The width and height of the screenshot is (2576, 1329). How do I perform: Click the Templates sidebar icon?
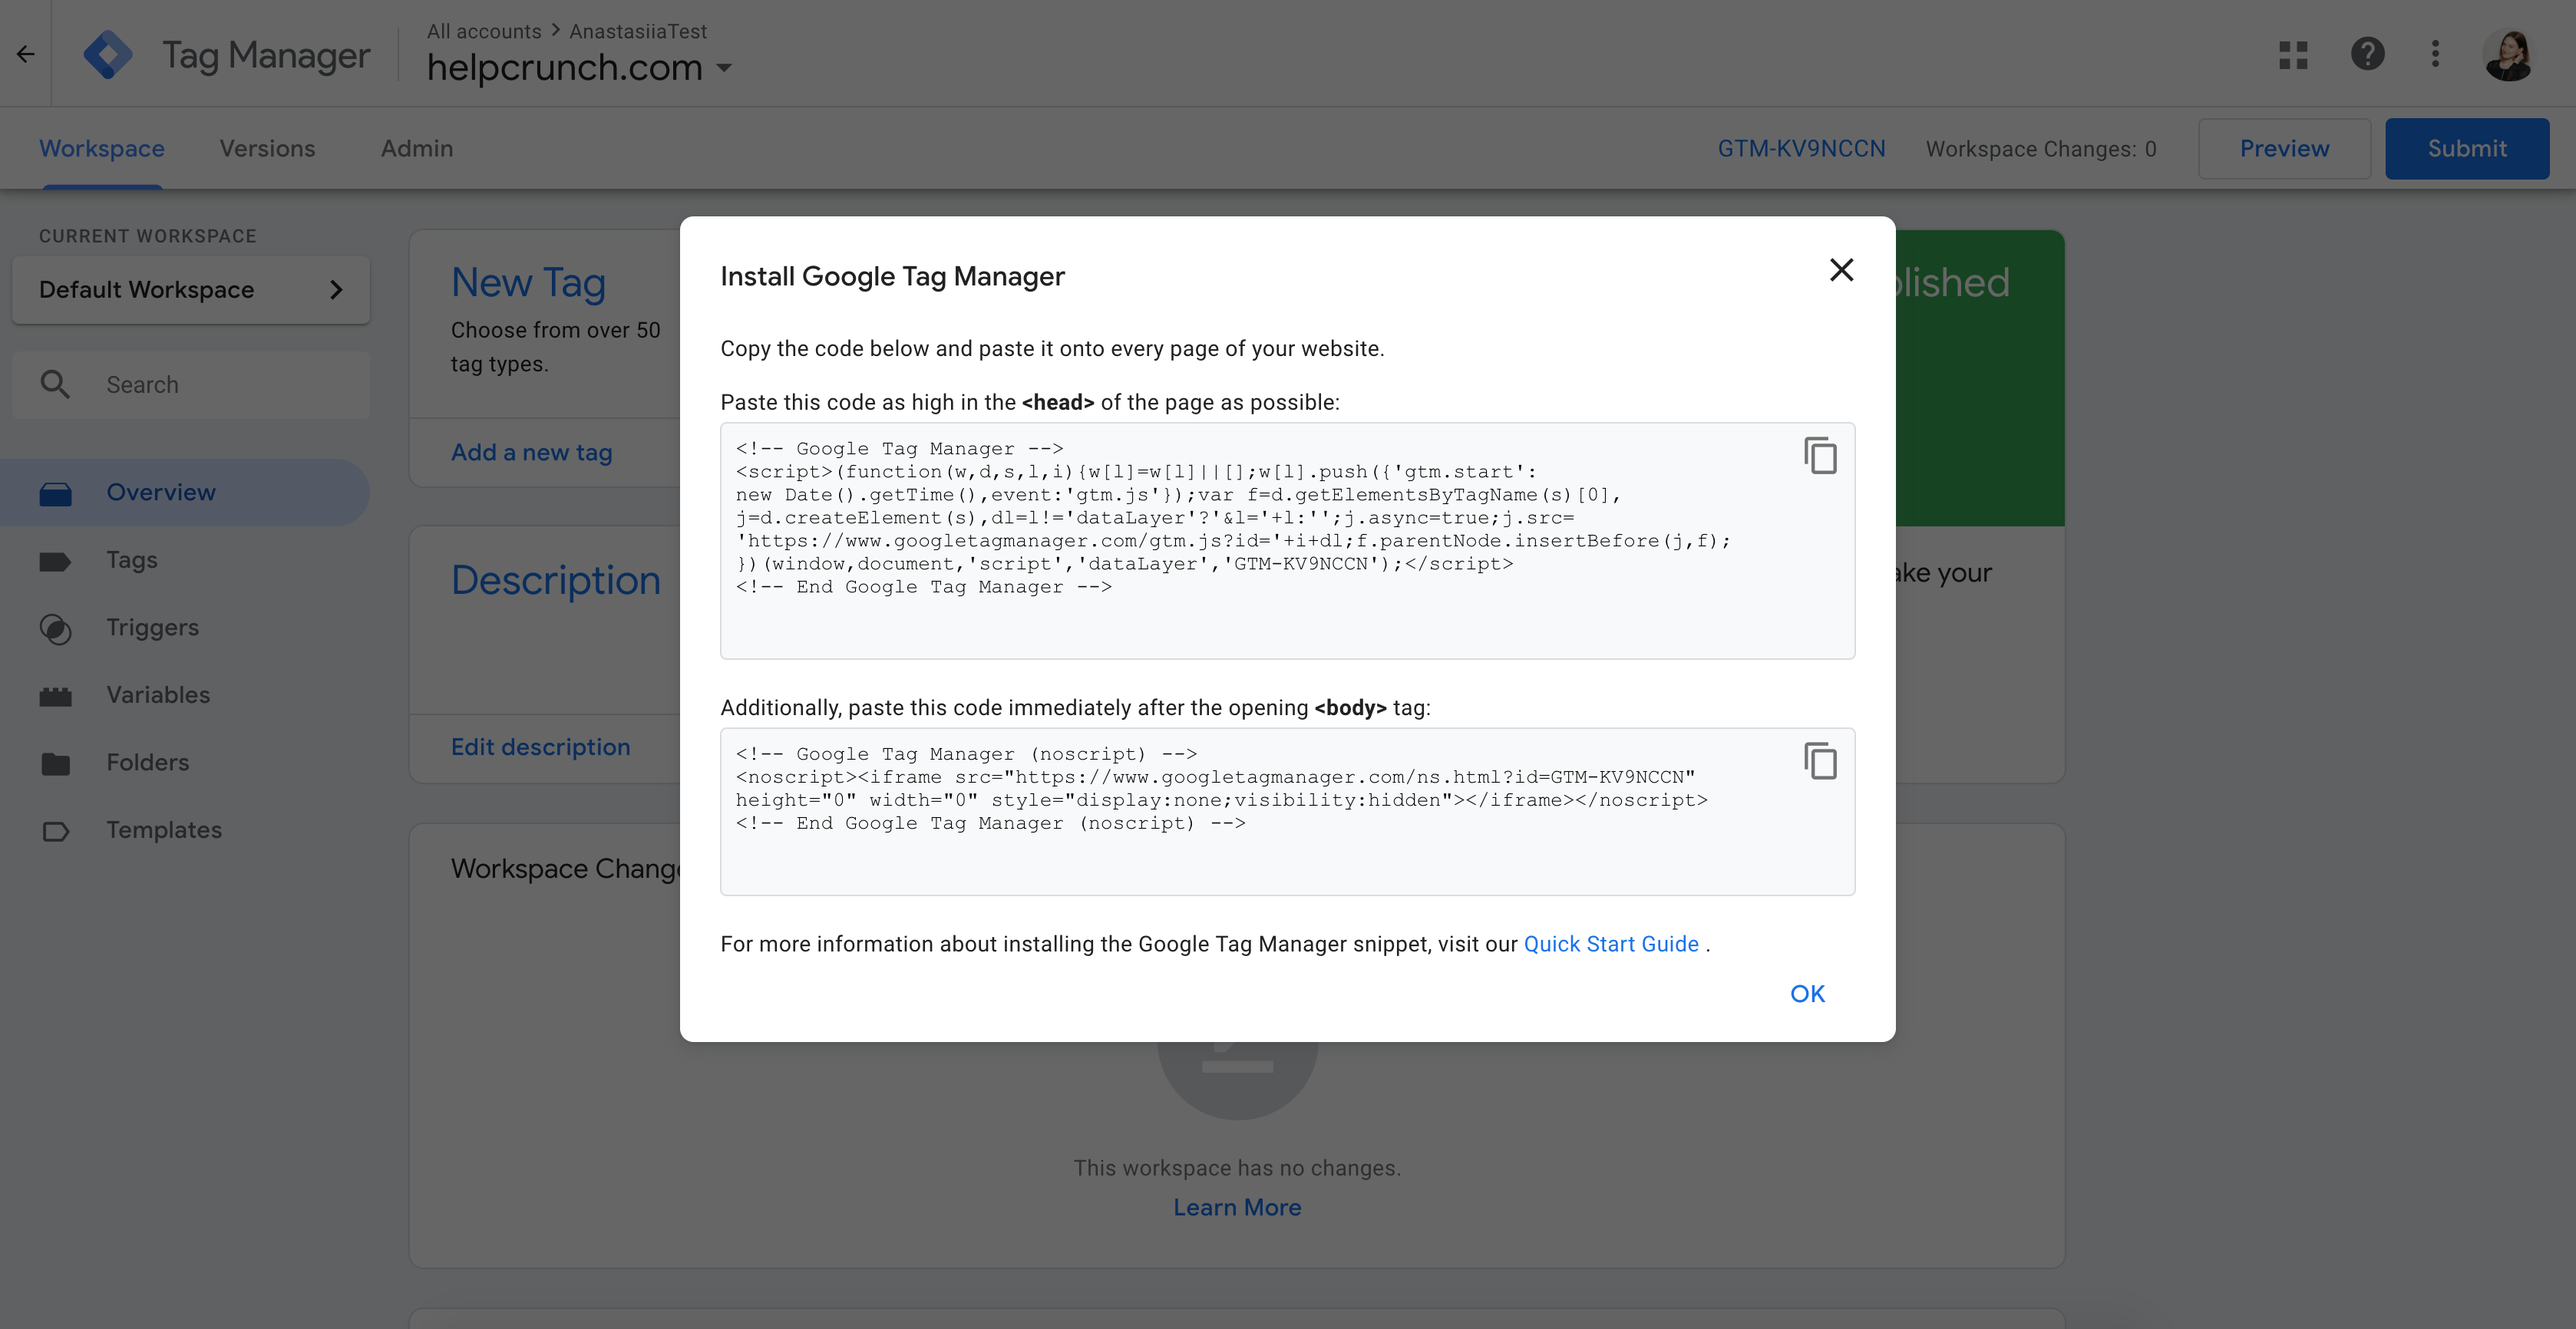coord(55,831)
